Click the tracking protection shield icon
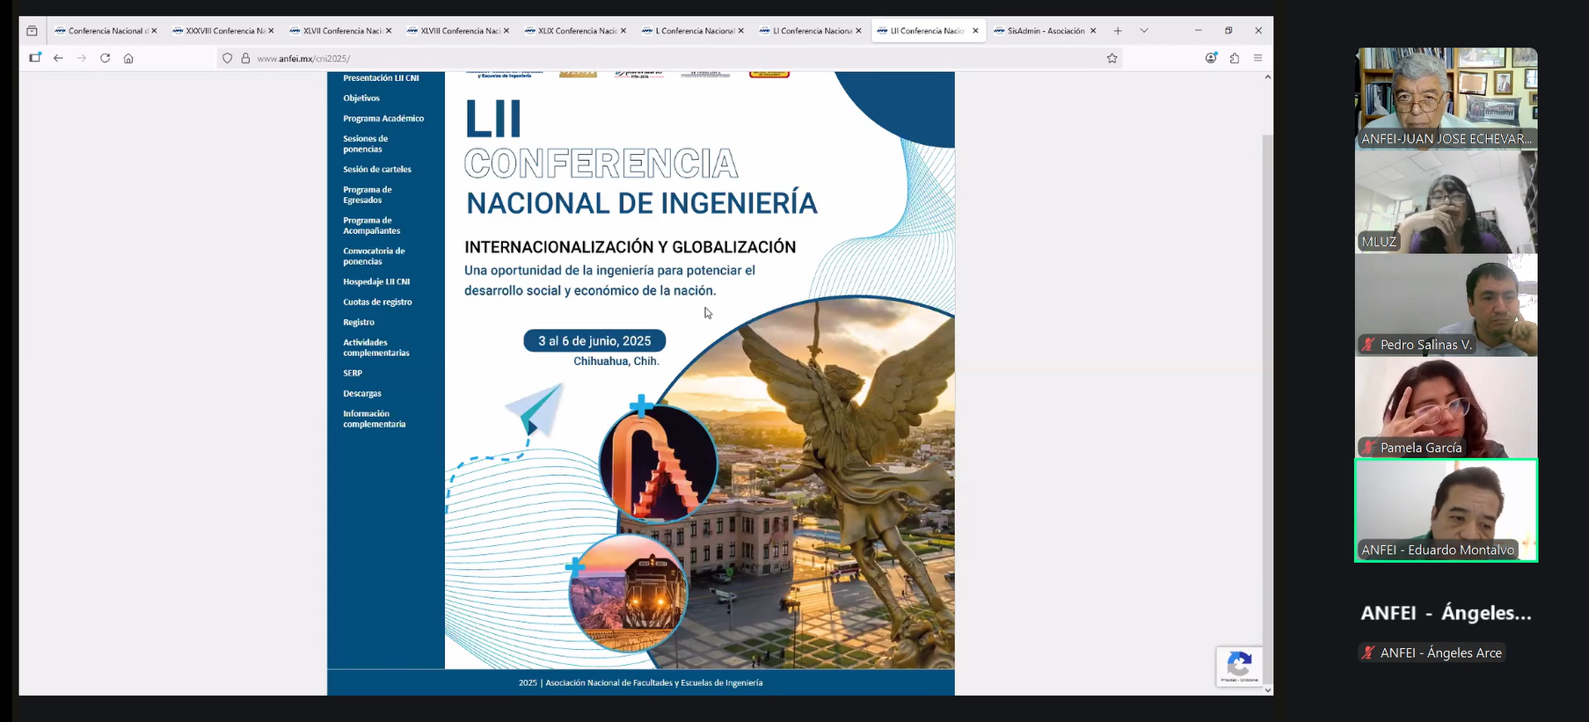Viewport: 1589px width, 722px height. 227,58
